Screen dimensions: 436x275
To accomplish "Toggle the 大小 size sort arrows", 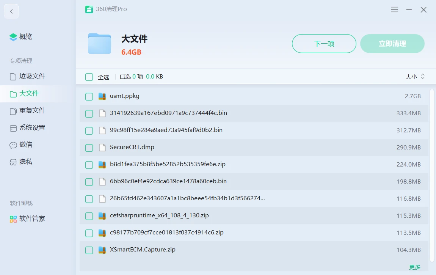I will pos(423,77).
